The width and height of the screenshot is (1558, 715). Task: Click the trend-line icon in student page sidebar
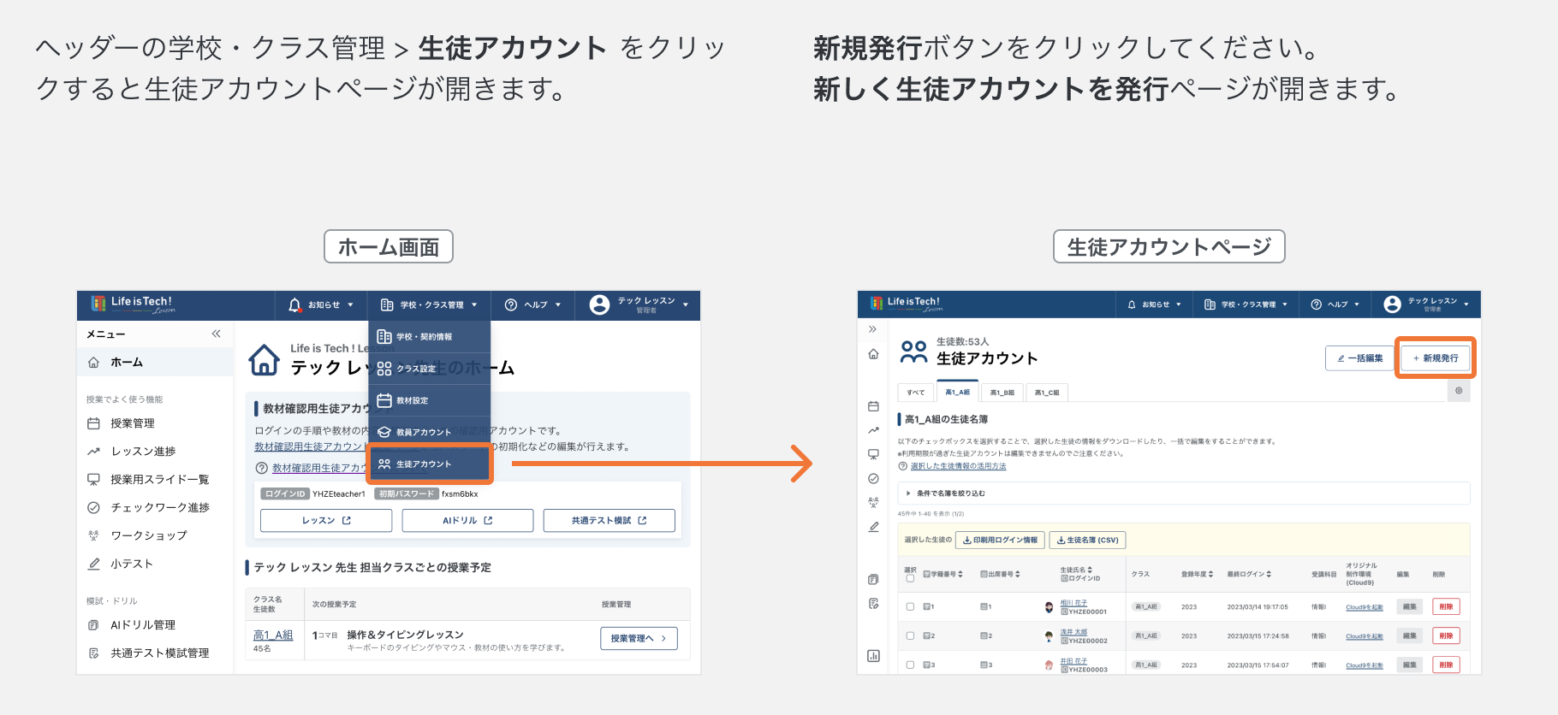[x=873, y=430]
